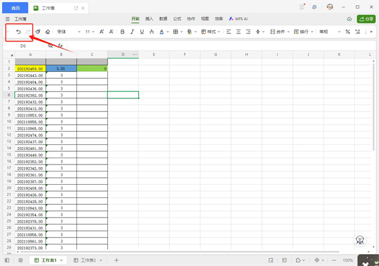Click the D6 name box field
This screenshot has height=266, width=379.
tap(23, 45)
